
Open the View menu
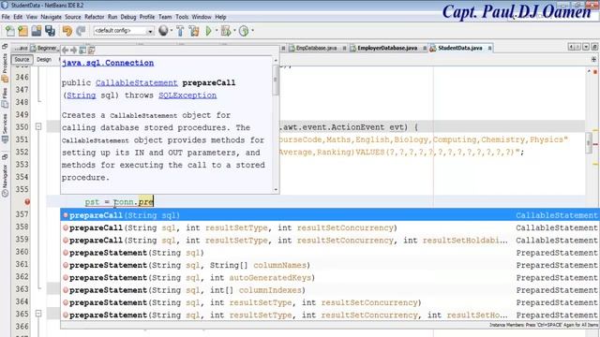pyautogui.click(x=32, y=17)
